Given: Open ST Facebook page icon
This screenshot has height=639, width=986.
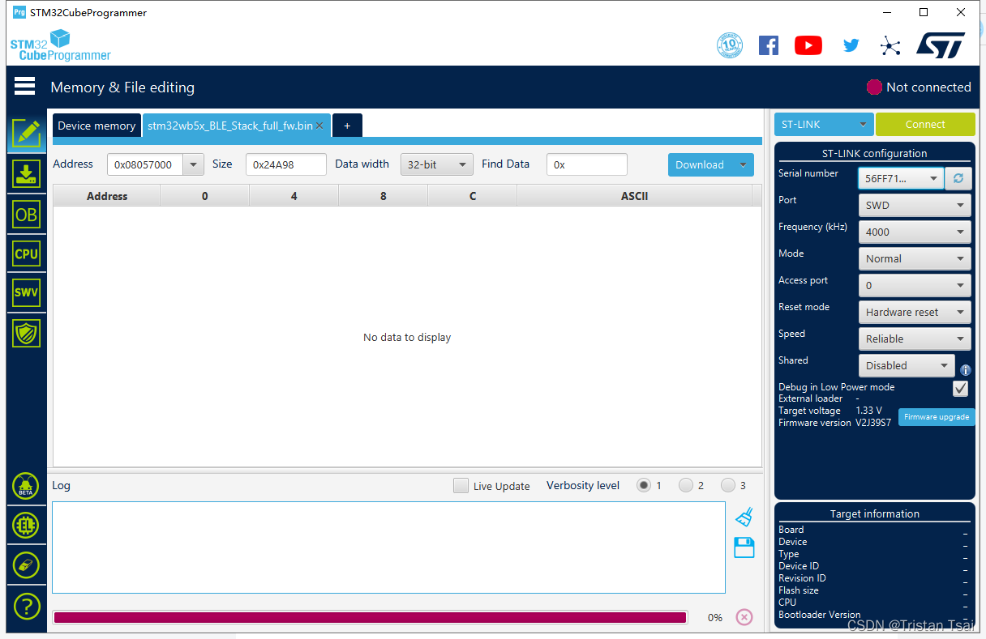Looking at the screenshot, I should 769,45.
